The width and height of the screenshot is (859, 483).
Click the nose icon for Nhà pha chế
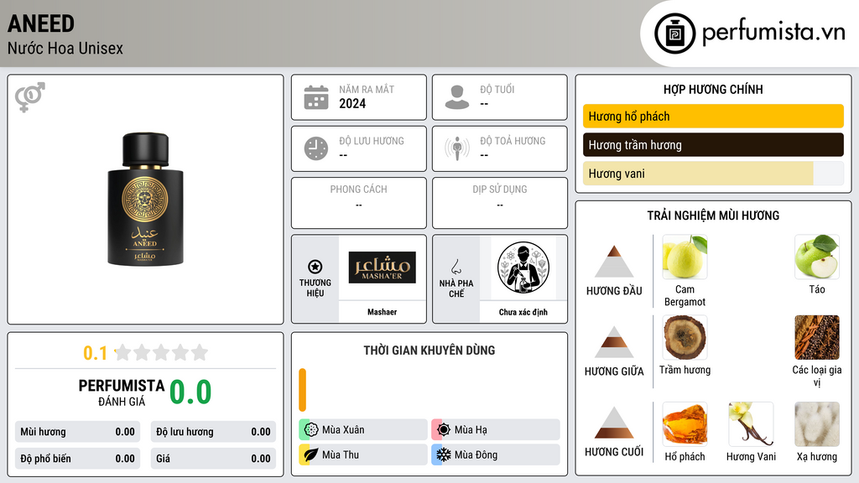point(456,267)
